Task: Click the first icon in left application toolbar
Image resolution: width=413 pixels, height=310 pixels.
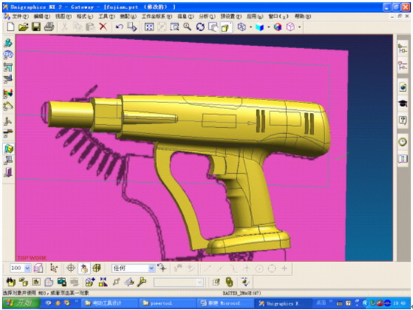Action: (x=8, y=43)
